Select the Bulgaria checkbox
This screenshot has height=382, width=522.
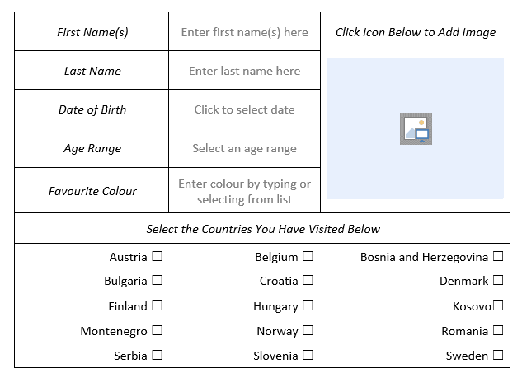(157, 281)
